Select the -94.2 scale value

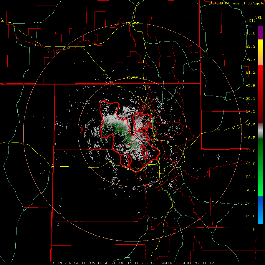pyautogui.click(x=249, y=203)
